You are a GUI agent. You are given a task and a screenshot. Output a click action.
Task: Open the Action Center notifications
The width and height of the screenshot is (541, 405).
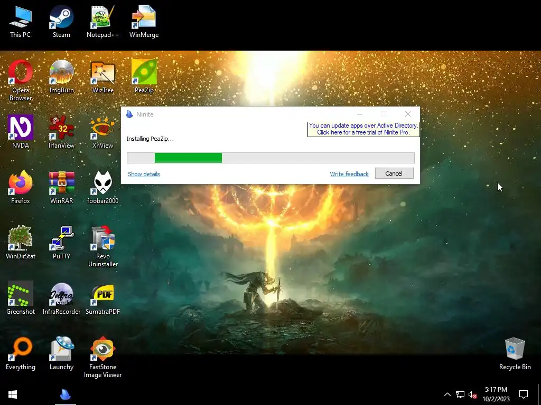[524, 394]
